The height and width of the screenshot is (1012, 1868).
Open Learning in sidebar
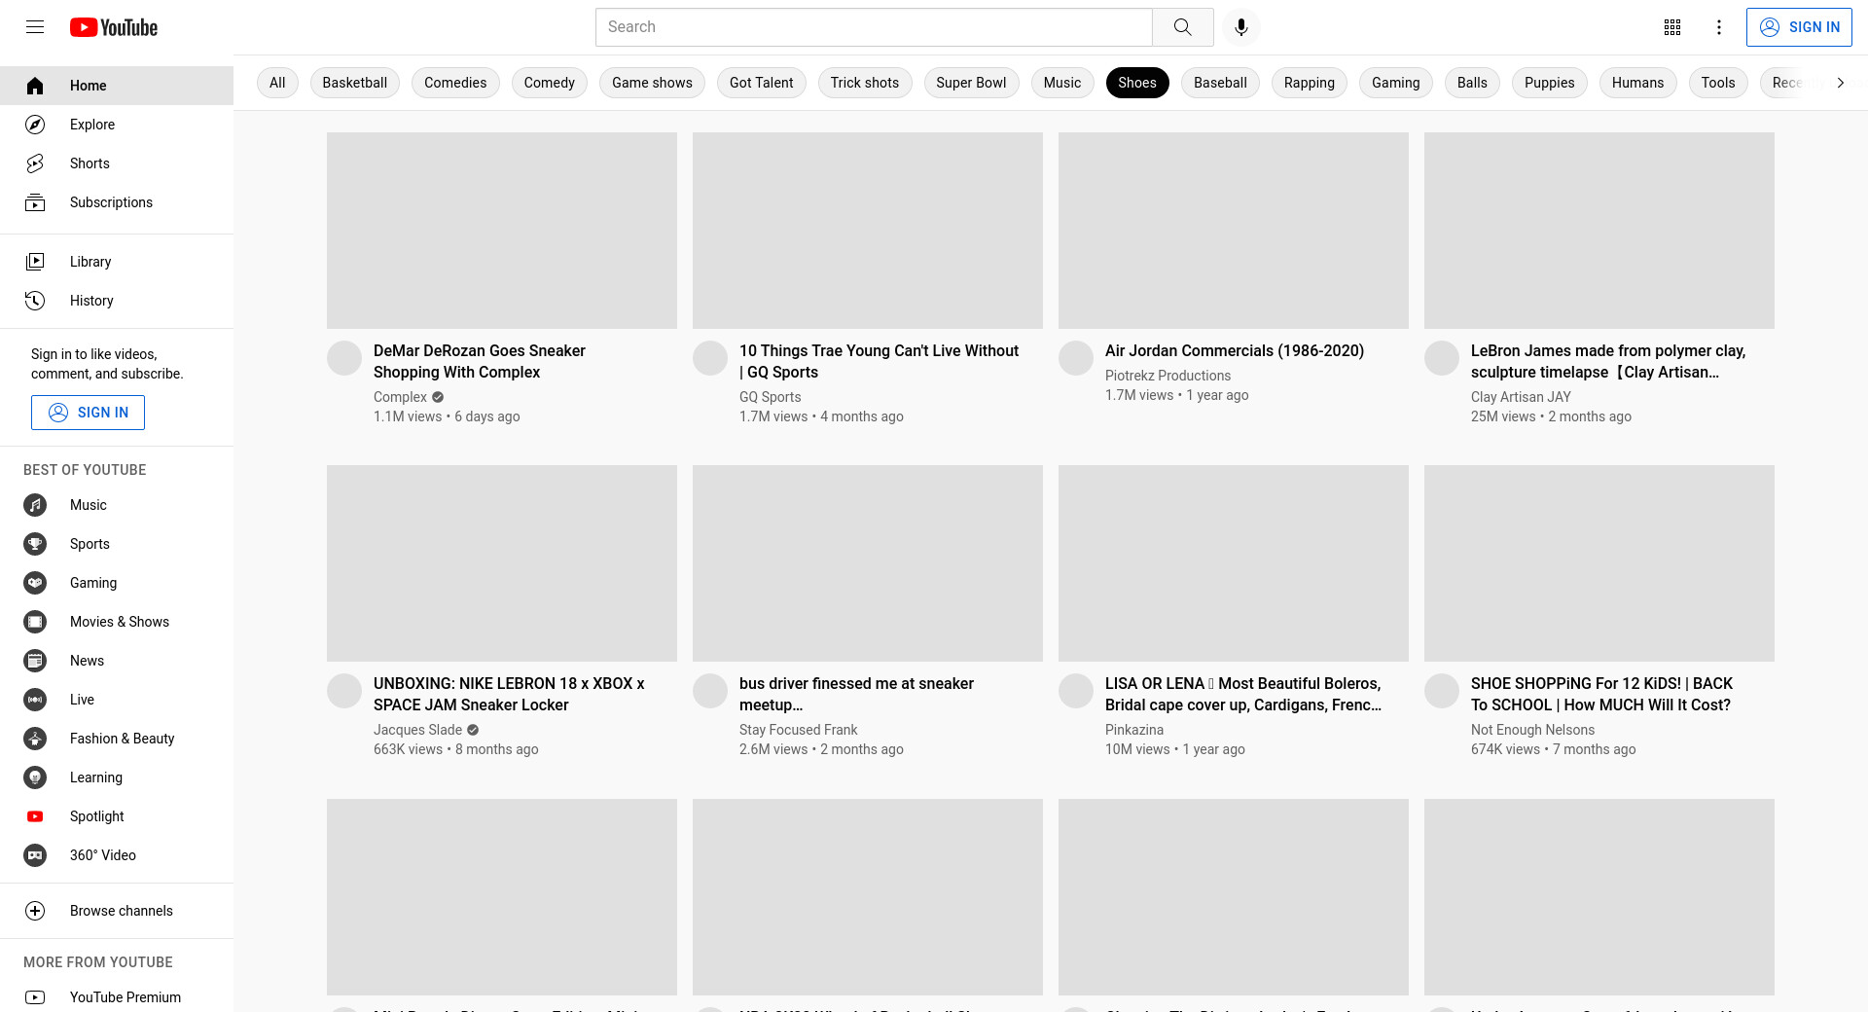point(117,777)
